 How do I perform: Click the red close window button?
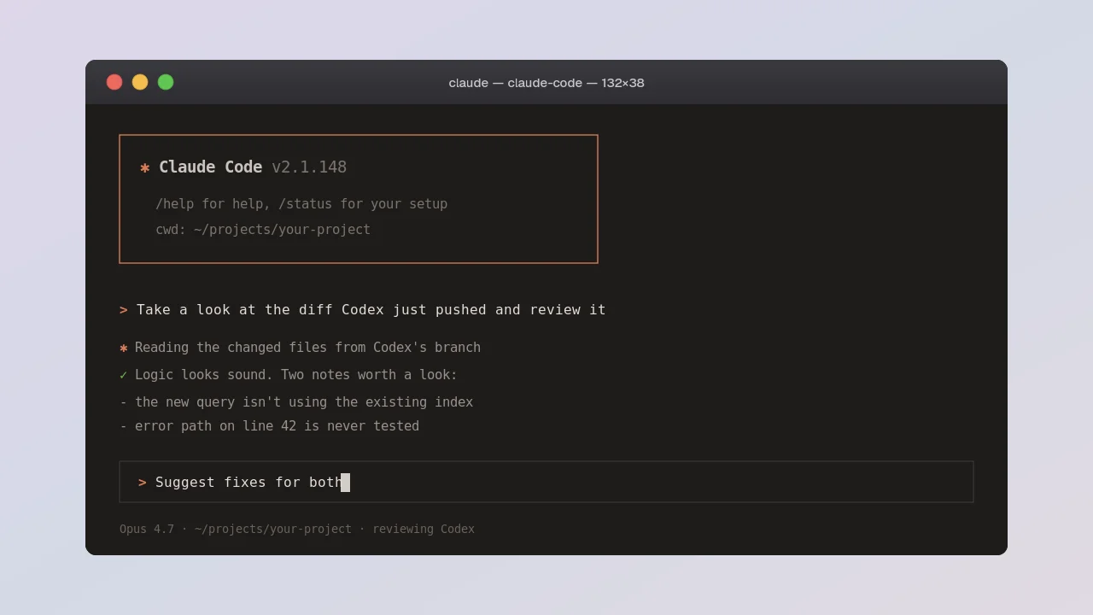[114, 82]
